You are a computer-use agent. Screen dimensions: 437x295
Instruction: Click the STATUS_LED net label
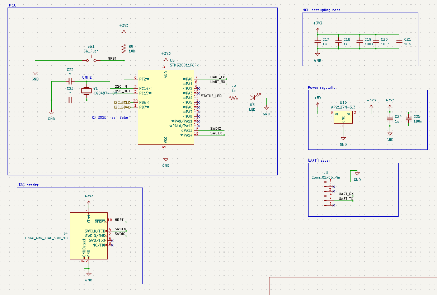(x=211, y=96)
